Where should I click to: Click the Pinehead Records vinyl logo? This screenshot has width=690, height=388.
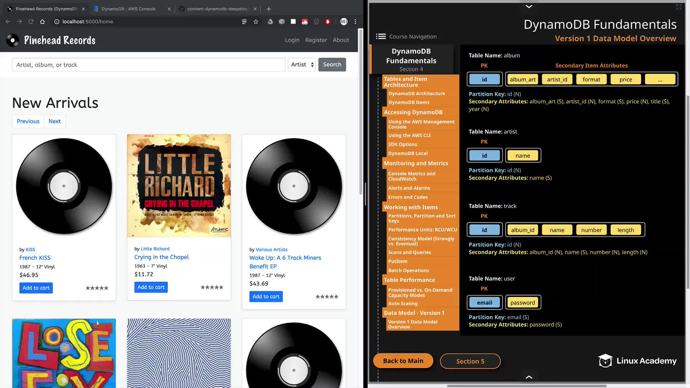(13, 40)
